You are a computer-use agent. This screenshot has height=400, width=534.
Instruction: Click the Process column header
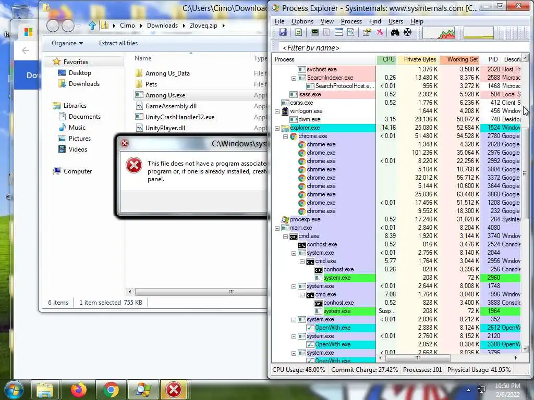click(324, 59)
